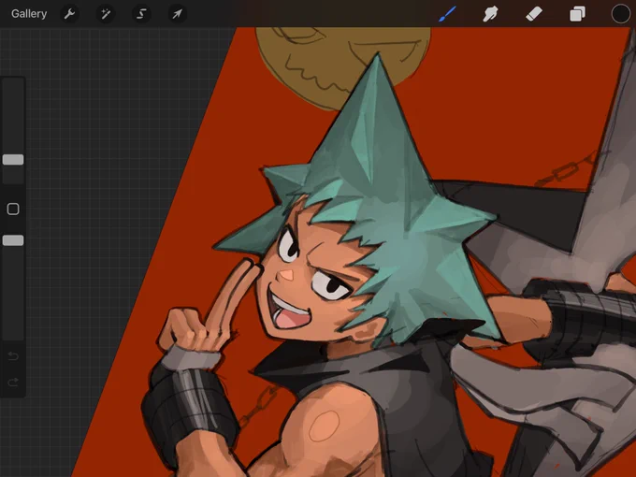Select the Smudge tool
The image size is (636, 477).
[x=490, y=14]
